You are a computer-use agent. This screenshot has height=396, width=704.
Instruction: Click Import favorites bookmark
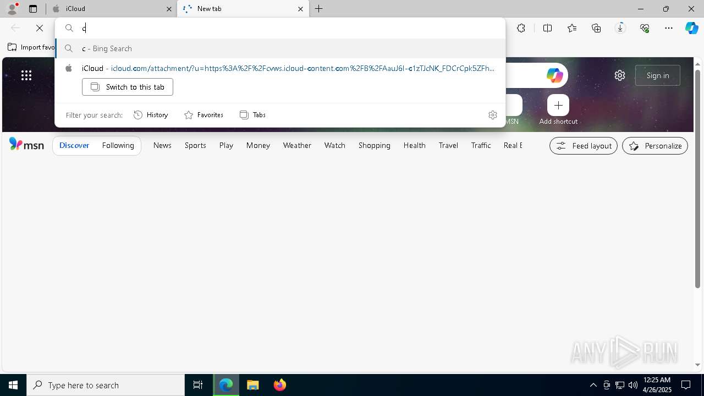tap(31, 47)
